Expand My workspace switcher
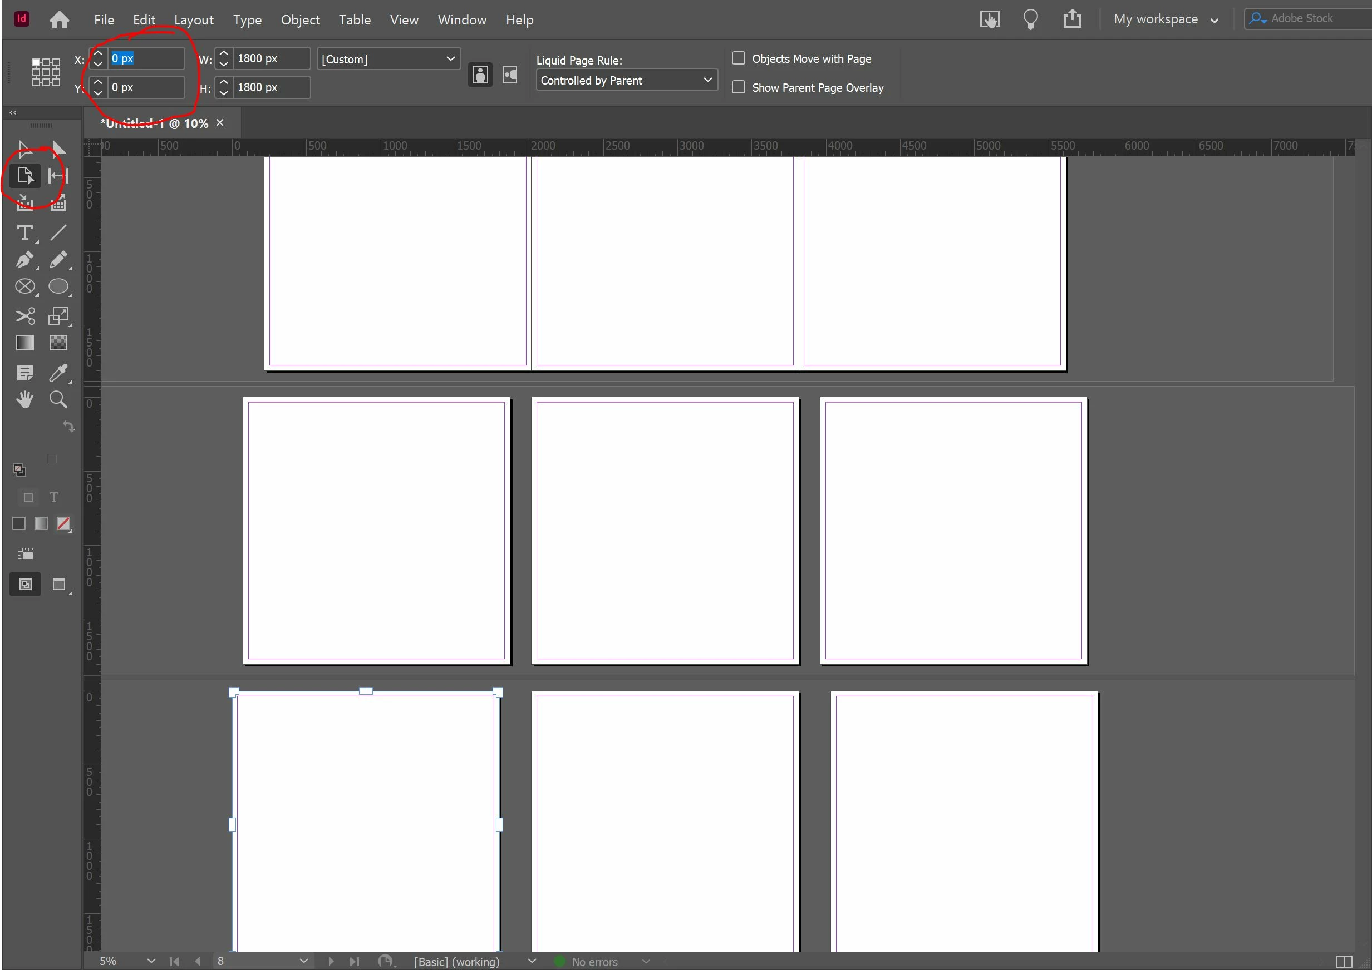 click(x=1166, y=19)
